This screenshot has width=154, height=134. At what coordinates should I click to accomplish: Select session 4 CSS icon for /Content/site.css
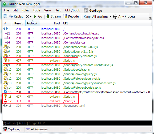pyautogui.click(x=6, y=42)
